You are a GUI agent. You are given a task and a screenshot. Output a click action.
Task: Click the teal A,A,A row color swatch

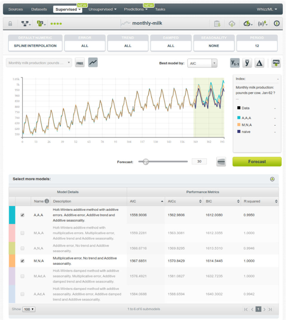click(12, 215)
